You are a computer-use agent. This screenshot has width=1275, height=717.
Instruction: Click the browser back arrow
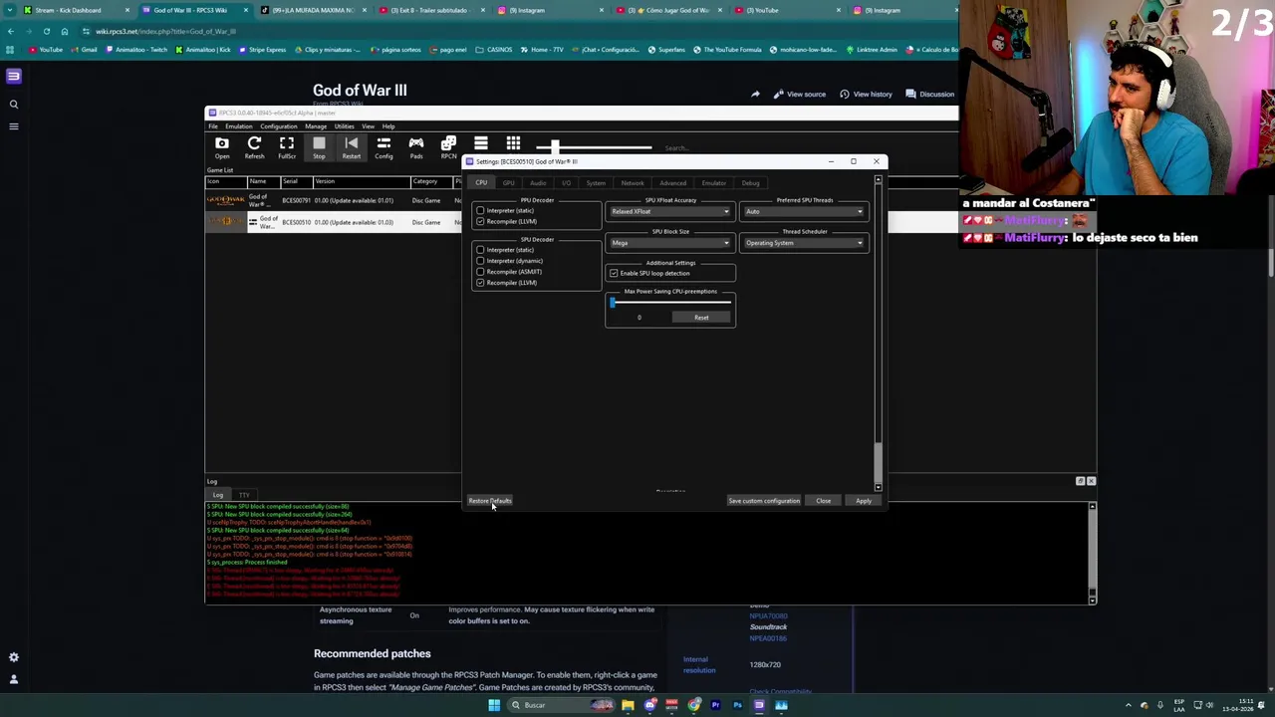pyautogui.click(x=10, y=31)
